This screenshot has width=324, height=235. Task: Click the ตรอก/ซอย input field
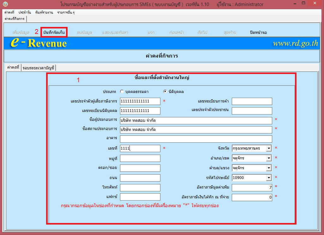[140, 168]
